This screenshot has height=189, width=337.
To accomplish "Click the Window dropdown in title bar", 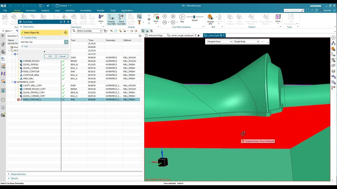I will 63,6.
